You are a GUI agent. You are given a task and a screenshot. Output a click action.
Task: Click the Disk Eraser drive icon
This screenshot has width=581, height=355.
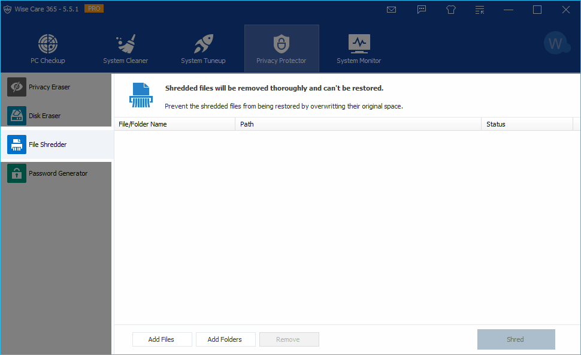17,116
